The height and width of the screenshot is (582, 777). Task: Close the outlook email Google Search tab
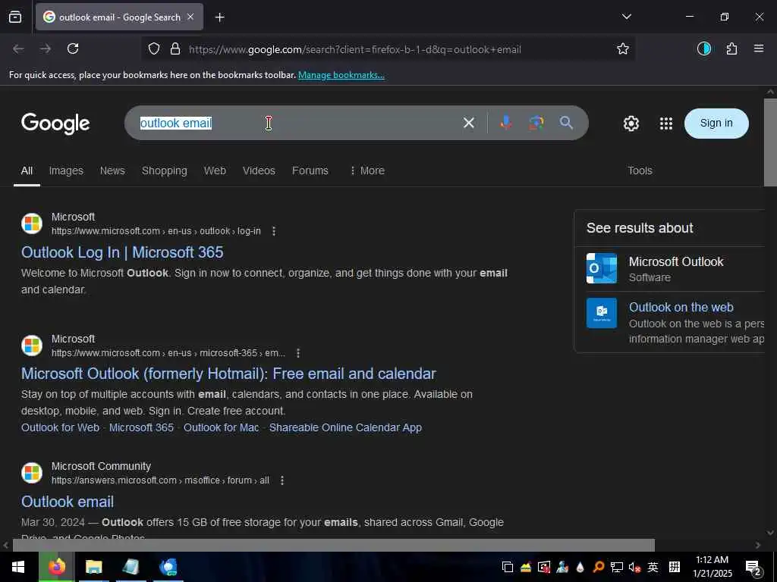point(190,17)
